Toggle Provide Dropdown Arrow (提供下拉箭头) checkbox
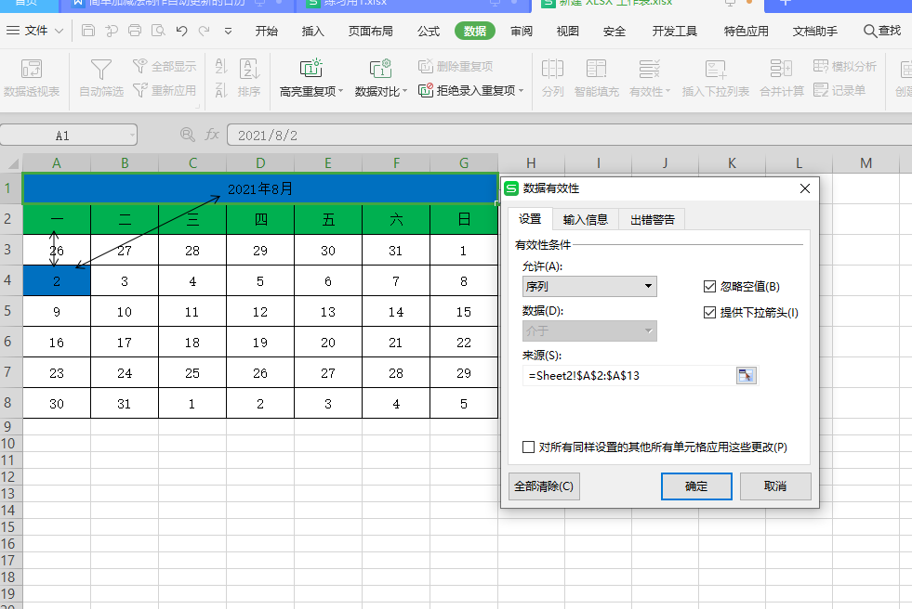The image size is (912, 609). point(709,312)
